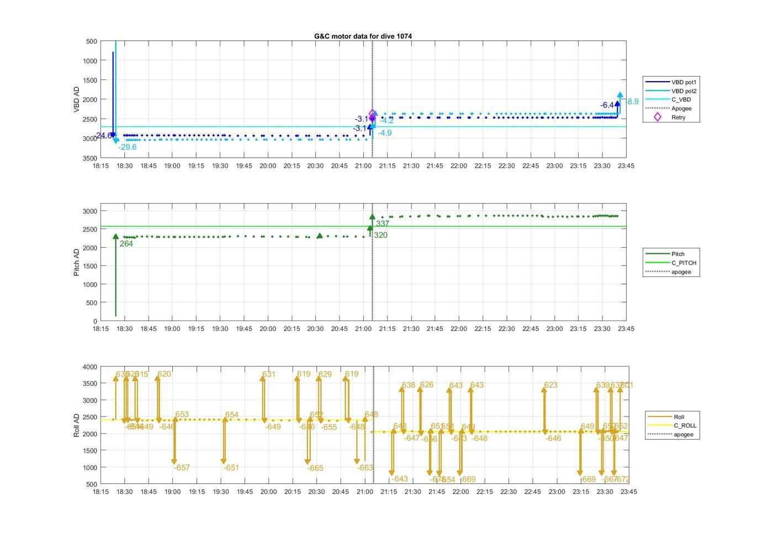Screen dimensions: 773x544
Task: Click the '18:15' x-tick under the VBD plot
Action: (x=100, y=166)
